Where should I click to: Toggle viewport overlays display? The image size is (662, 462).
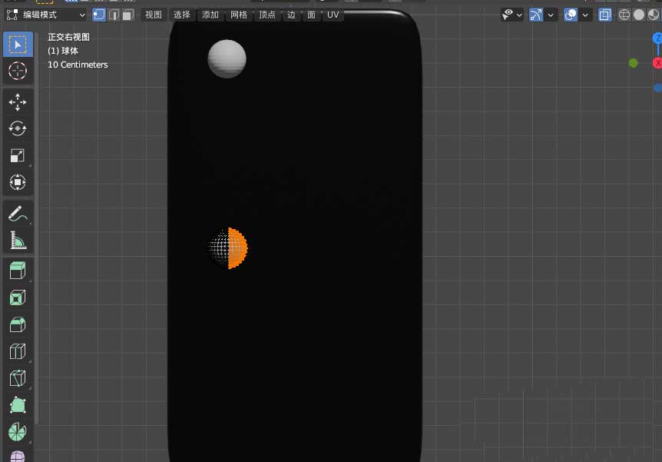[x=571, y=15]
